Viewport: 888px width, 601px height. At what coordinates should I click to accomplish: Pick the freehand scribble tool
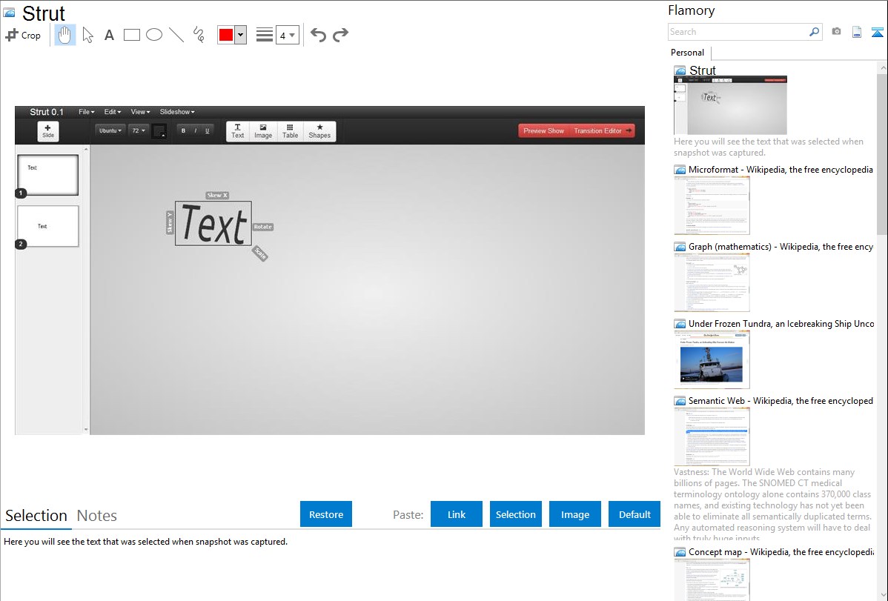199,35
